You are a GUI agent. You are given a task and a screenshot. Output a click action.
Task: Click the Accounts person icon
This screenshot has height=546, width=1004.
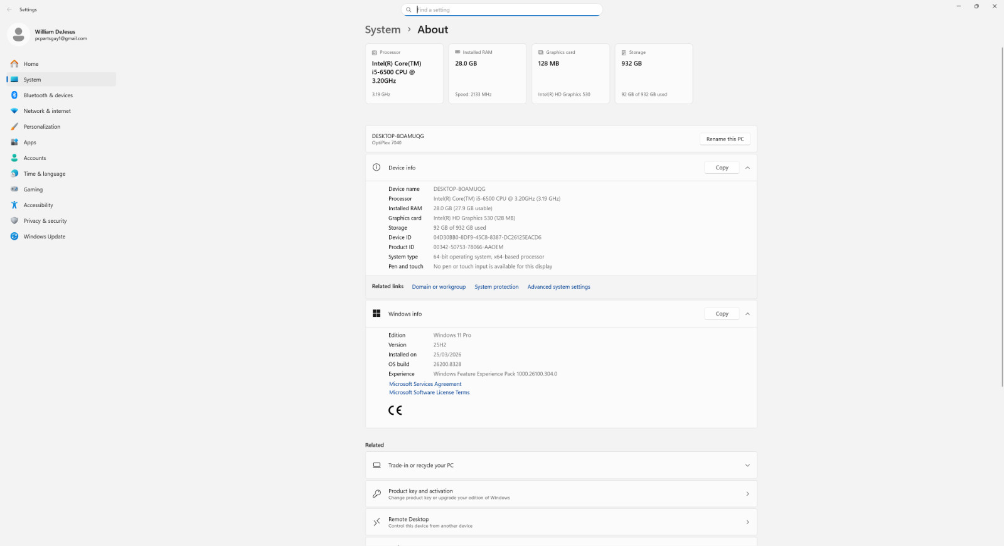pos(14,158)
